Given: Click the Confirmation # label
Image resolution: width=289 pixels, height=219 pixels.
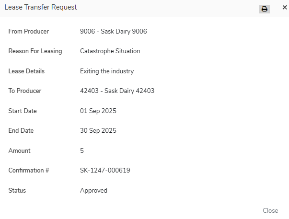Looking at the screenshot, I should pos(29,171).
